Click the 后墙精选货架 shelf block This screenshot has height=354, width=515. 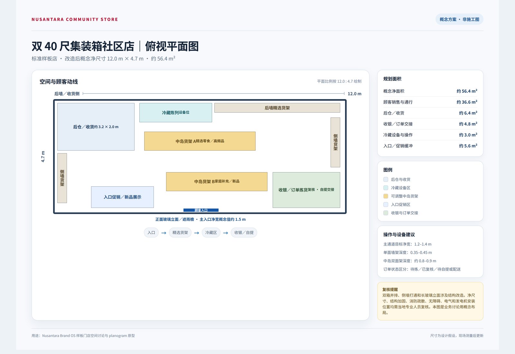[x=277, y=108]
